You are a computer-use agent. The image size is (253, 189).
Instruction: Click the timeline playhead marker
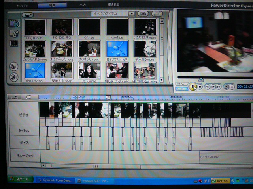click(108, 97)
